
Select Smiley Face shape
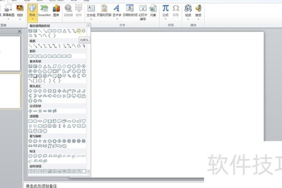[59, 76]
